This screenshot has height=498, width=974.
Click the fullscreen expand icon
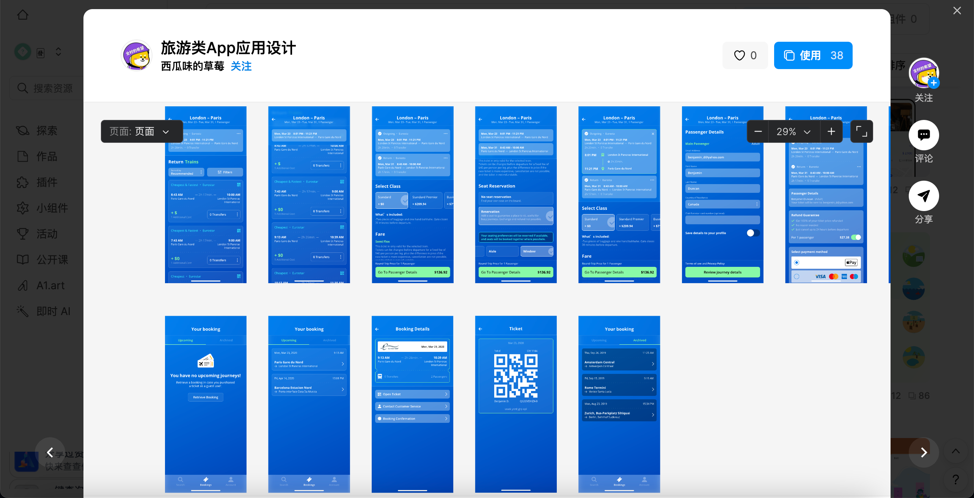[x=862, y=131]
